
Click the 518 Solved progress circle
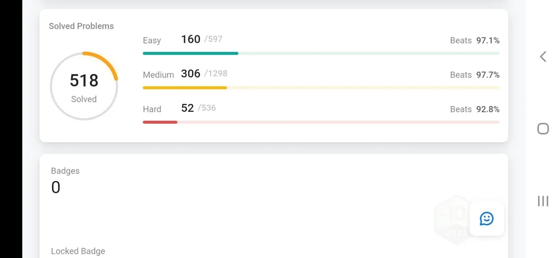point(84,86)
